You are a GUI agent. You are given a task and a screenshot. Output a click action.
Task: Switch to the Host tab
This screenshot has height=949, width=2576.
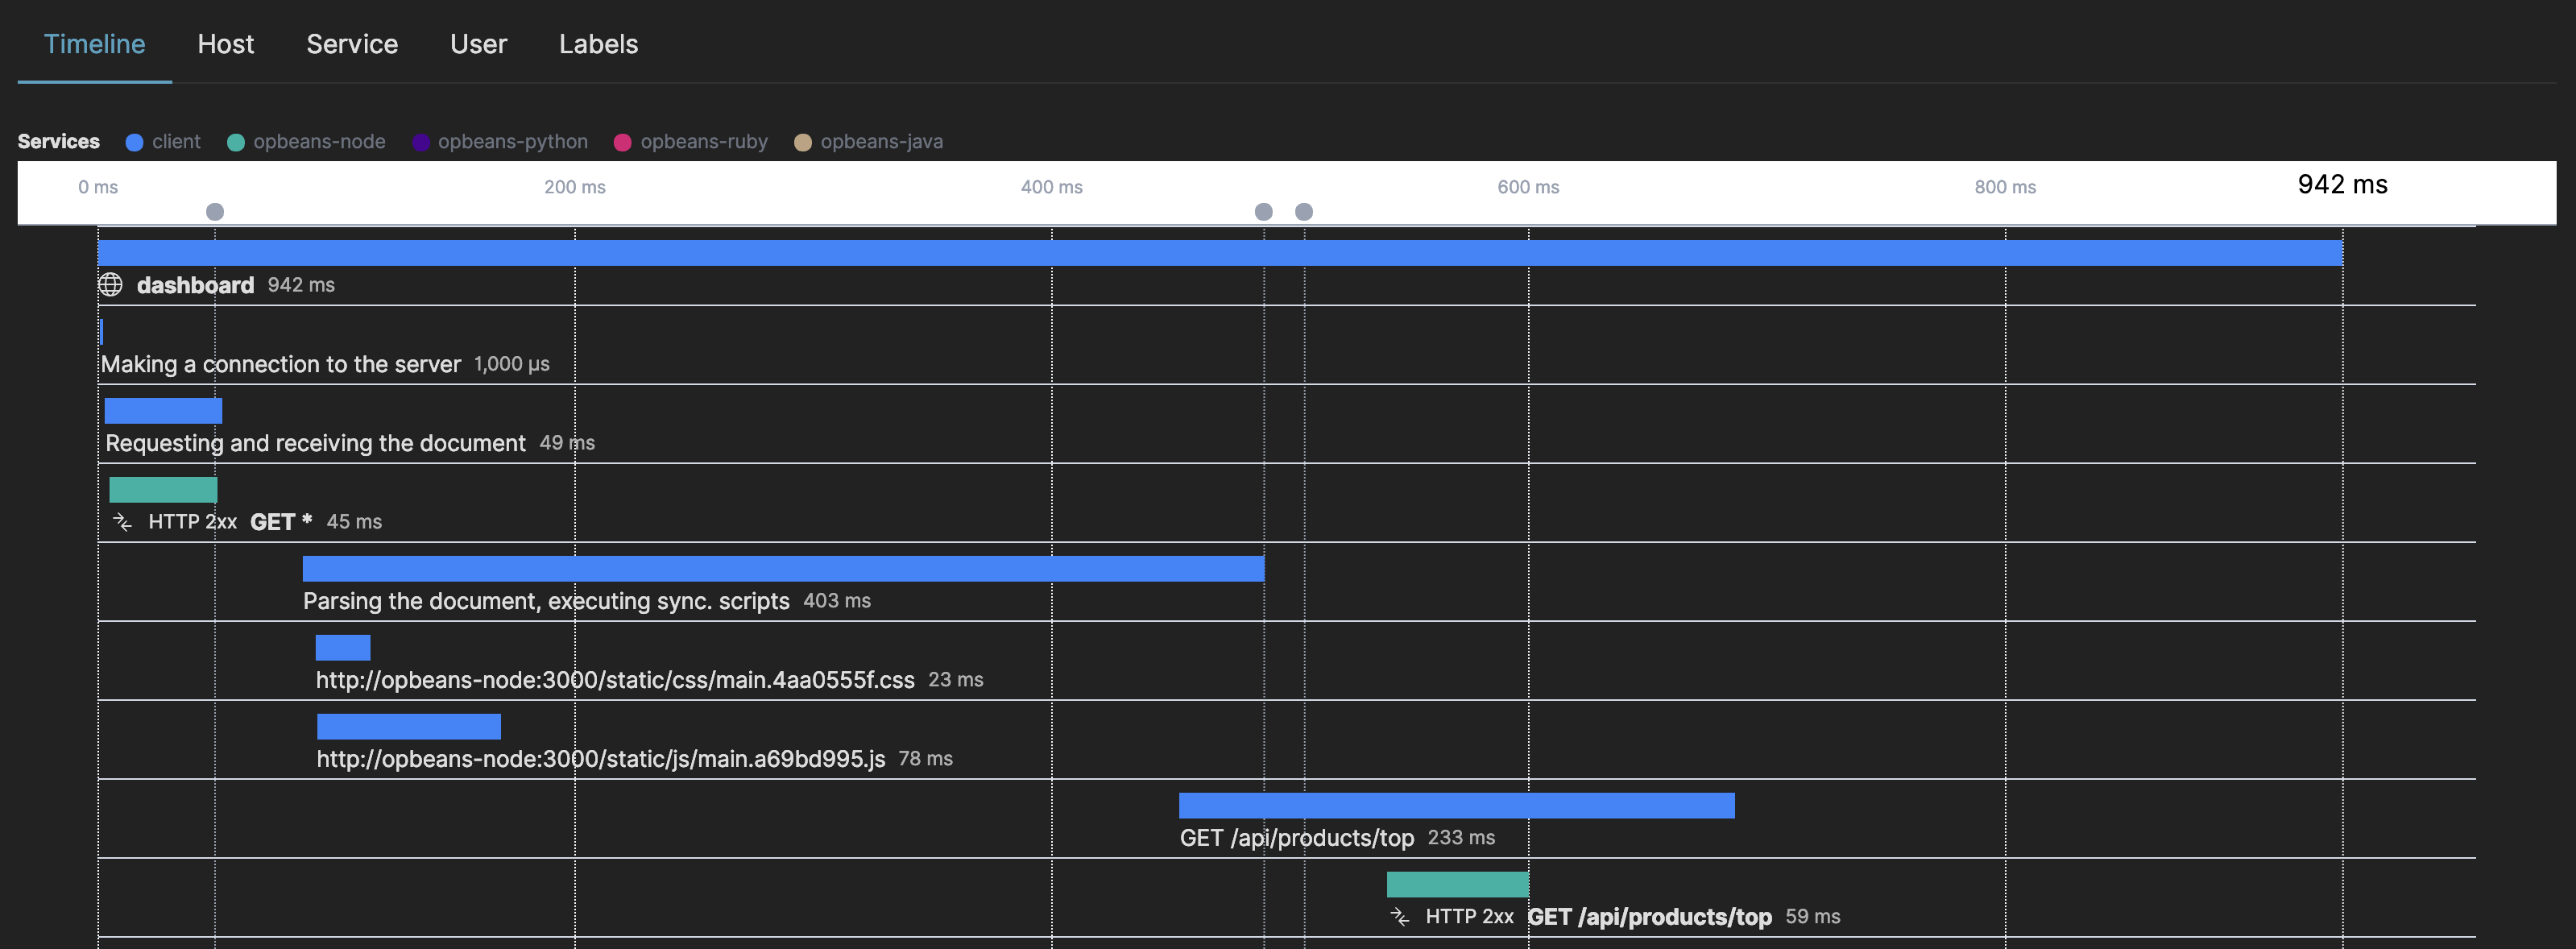point(226,44)
